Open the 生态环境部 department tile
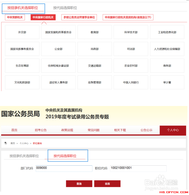Viewport: 189px width, 195px height. 22,66
